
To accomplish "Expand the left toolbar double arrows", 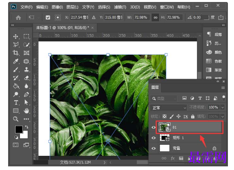I will tap(13, 25).
